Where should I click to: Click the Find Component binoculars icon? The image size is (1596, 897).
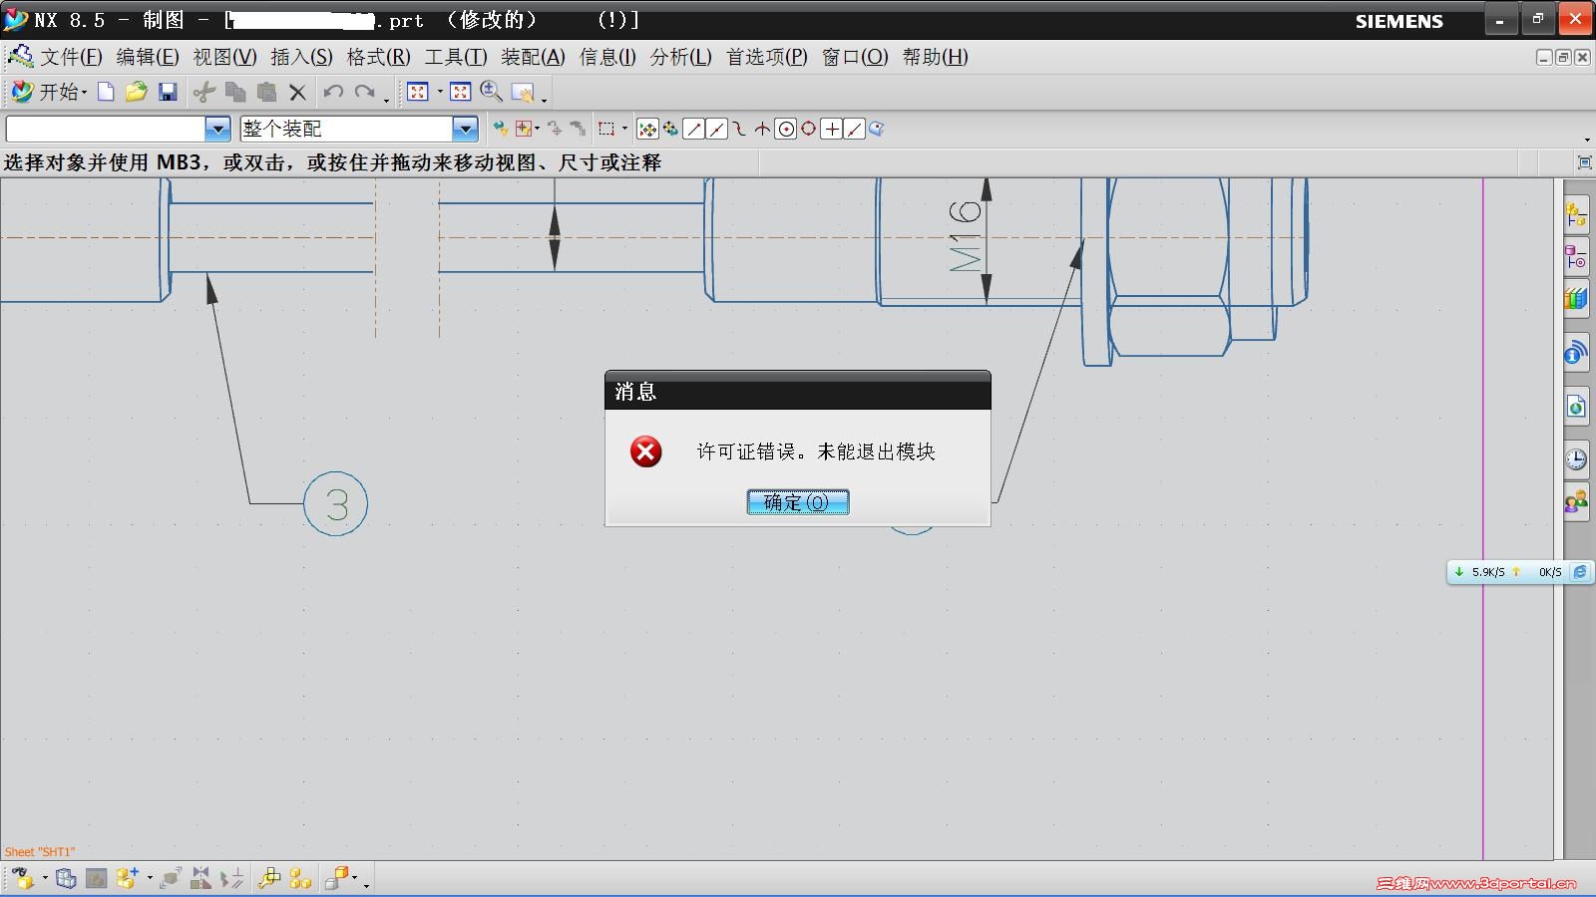click(x=24, y=878)
